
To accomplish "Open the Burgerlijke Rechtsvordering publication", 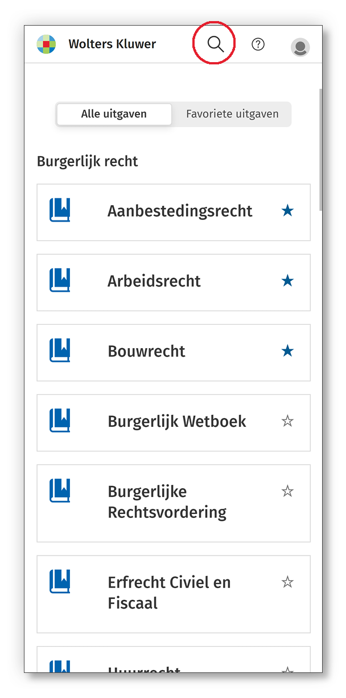I will click(167, 501).
